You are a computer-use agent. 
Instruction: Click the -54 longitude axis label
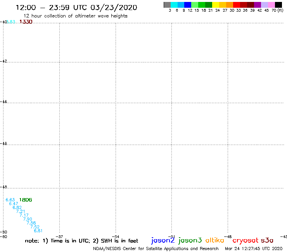(116, 236)
